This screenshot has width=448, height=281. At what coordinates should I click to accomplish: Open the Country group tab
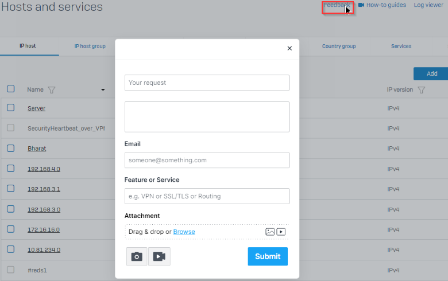tap(339, 46)
